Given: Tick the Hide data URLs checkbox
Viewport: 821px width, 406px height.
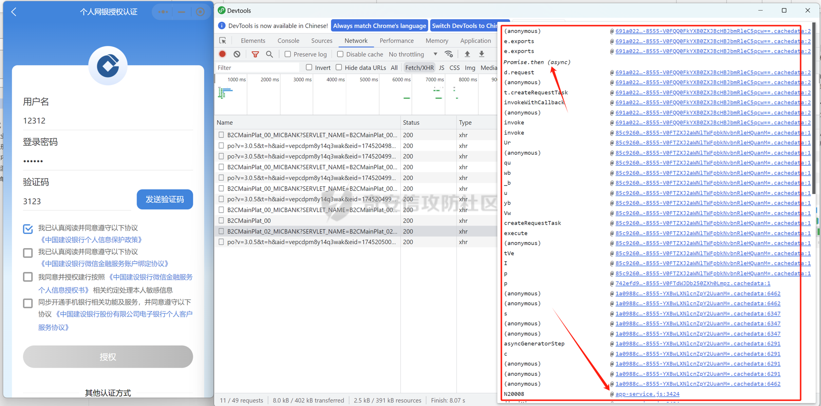Looking at the screenshot, I should tap(339, 67).
